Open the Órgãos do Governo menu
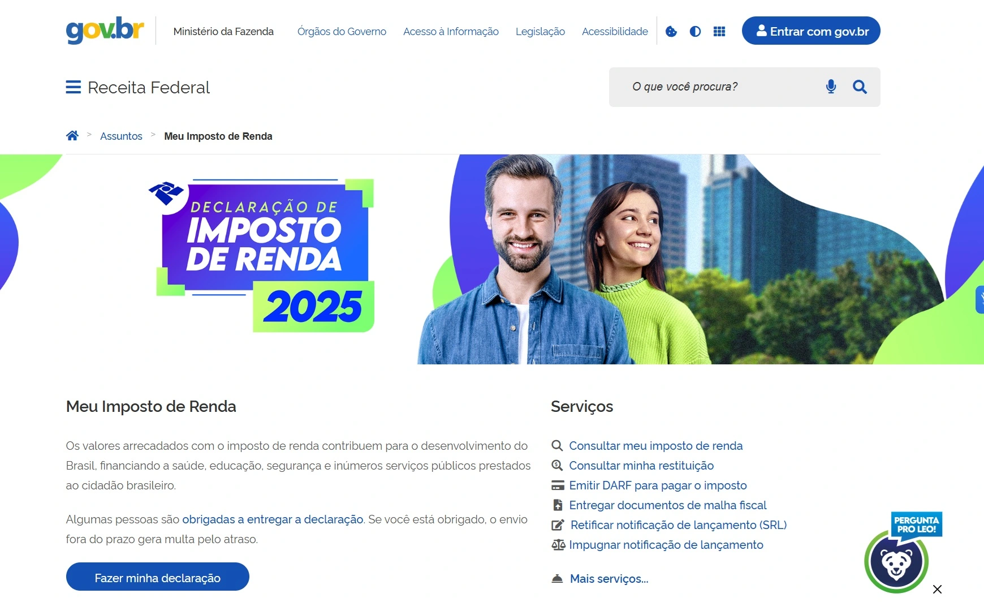Image resolution: width=984 pixels, height=602 pixels. coord(342,31)
